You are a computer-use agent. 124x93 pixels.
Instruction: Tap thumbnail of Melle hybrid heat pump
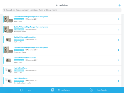[x=9, y=70]
